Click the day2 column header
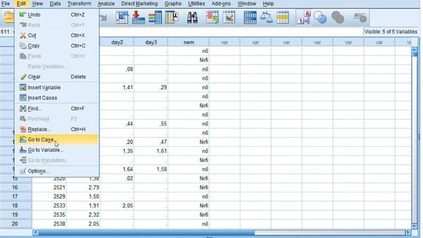 click(117, 42)
